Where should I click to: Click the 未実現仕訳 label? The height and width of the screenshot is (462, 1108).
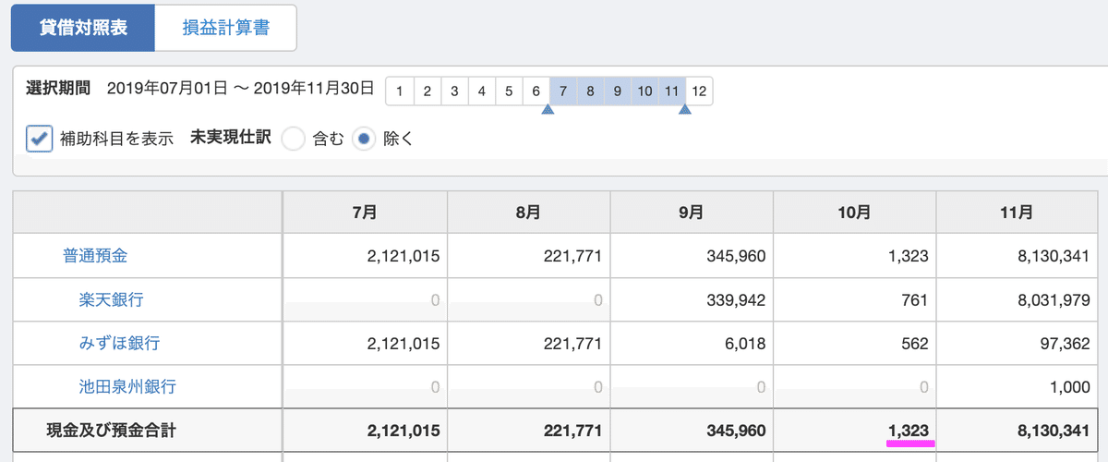tap(230, 140)
